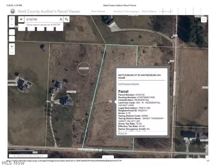The image size is (216, 166).
Task: Open the search source dropdown arrow
Action: tap(21, 19)
